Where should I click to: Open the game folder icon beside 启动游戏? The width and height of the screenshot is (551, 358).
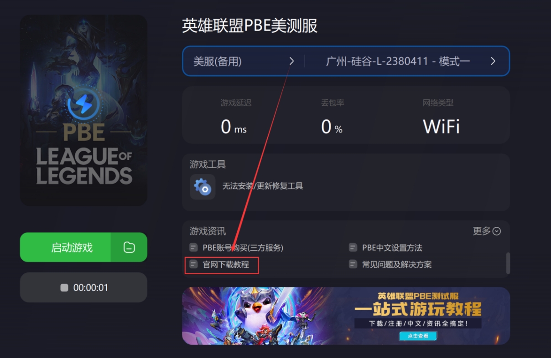coord(129,247)
